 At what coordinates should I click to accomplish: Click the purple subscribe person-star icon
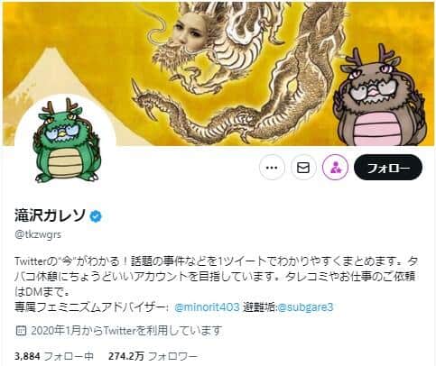pos(335,168)
